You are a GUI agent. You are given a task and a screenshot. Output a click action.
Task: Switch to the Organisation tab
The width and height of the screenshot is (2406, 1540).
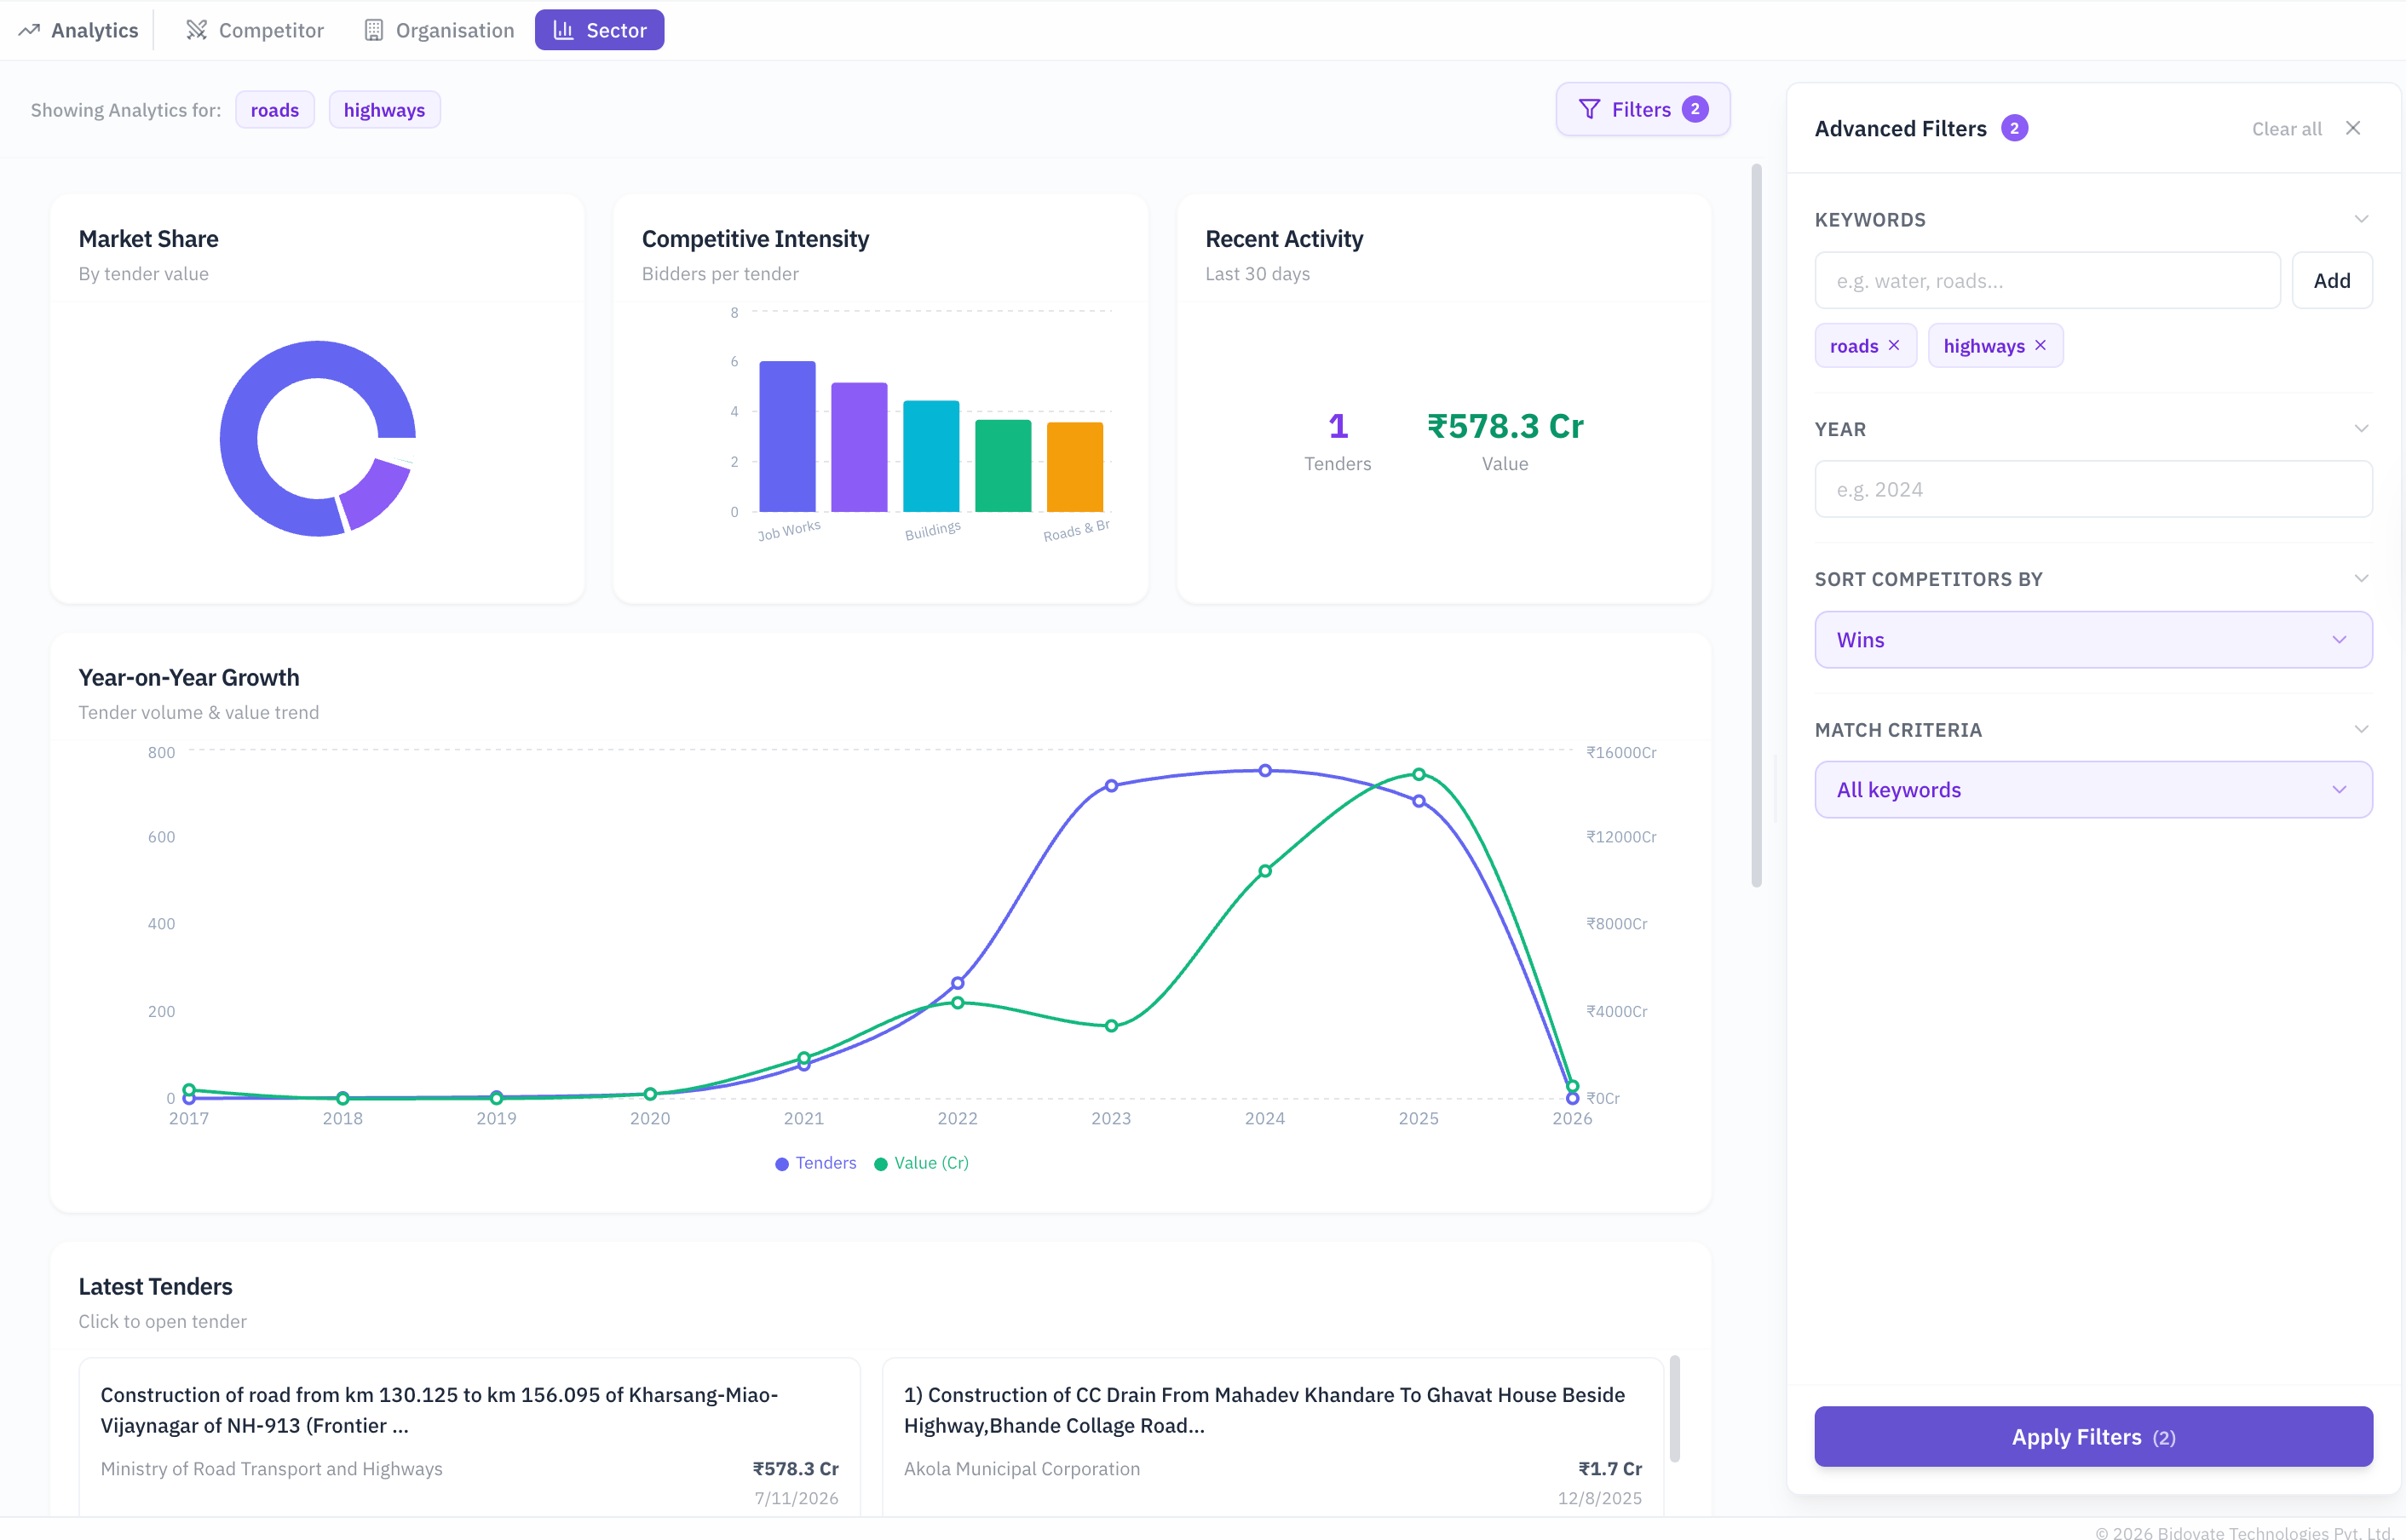tap(439, 30)
